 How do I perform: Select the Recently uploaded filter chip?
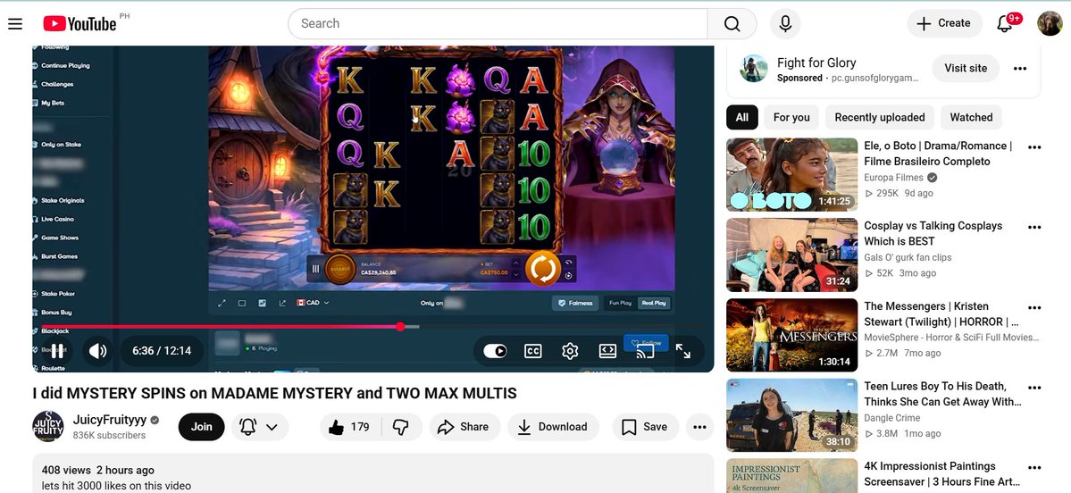[880, 118]
